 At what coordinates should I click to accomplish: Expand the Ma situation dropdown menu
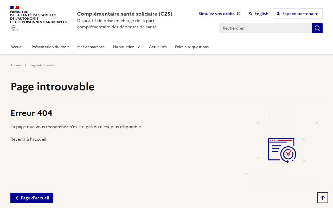point(126,47)
